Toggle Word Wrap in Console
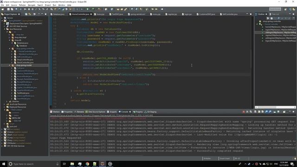297x167 pixels. (x=263, y=112)
